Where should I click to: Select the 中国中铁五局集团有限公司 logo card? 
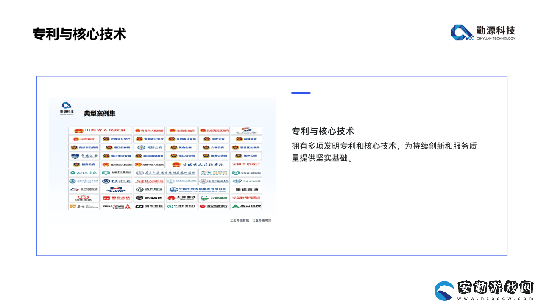click(x=198, y=190)
